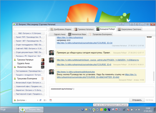Click the unread messages counter icon

click(40, 100)
